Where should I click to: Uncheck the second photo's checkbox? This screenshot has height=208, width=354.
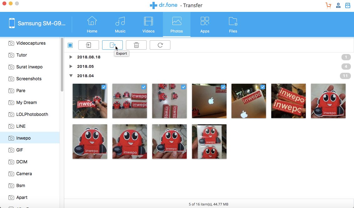coord(143,87)
